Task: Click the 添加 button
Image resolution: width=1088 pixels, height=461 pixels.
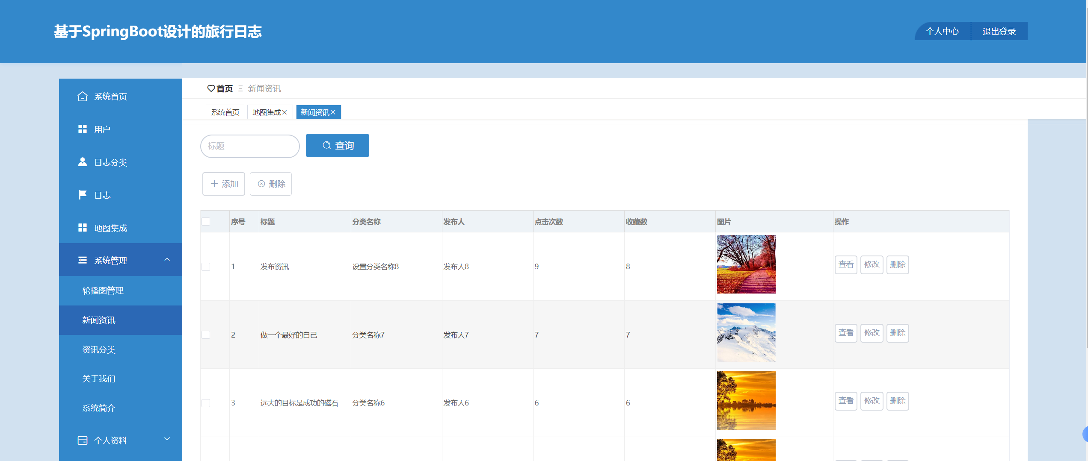Action: click(x=224, y=184)
